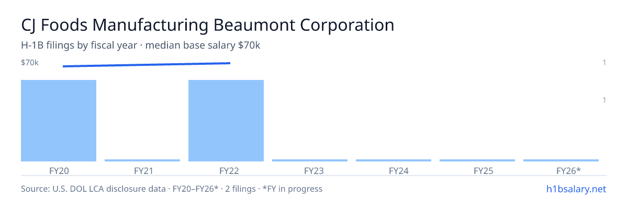
Task: Click the FY22 filings bar
Action: [x=226, y=121]
